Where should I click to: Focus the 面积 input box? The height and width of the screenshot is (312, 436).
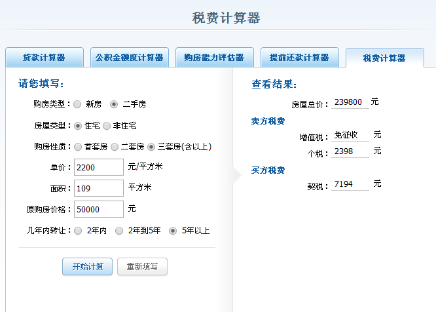99,188
